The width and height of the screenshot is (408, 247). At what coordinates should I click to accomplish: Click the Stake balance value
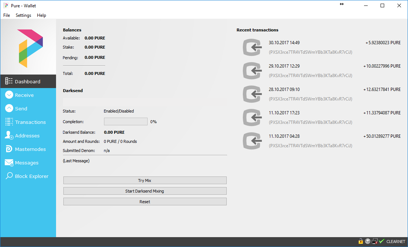pyautogui.click(x=95, y=47)
